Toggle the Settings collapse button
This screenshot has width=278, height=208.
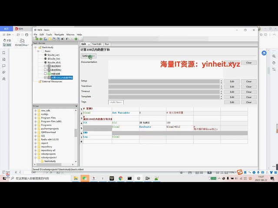(89, 56)
